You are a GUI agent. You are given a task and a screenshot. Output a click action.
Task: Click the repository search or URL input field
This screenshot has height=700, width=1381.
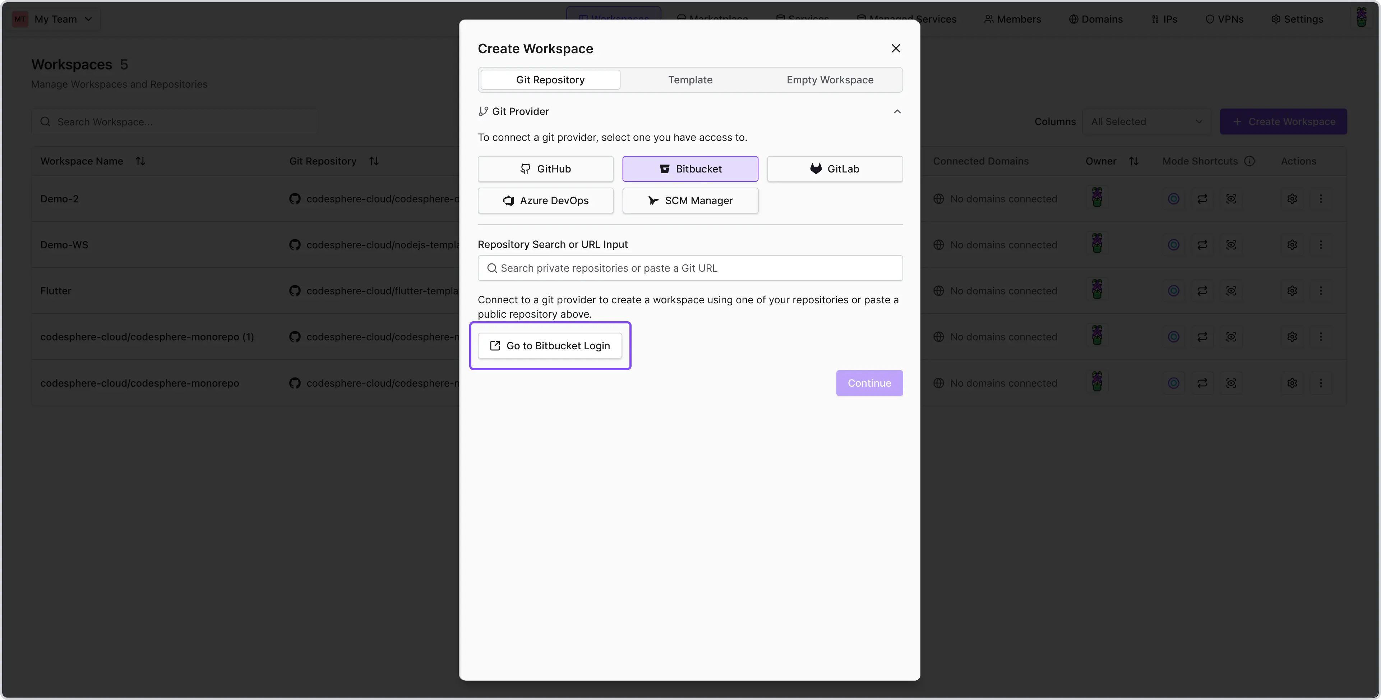click(690, 268)
